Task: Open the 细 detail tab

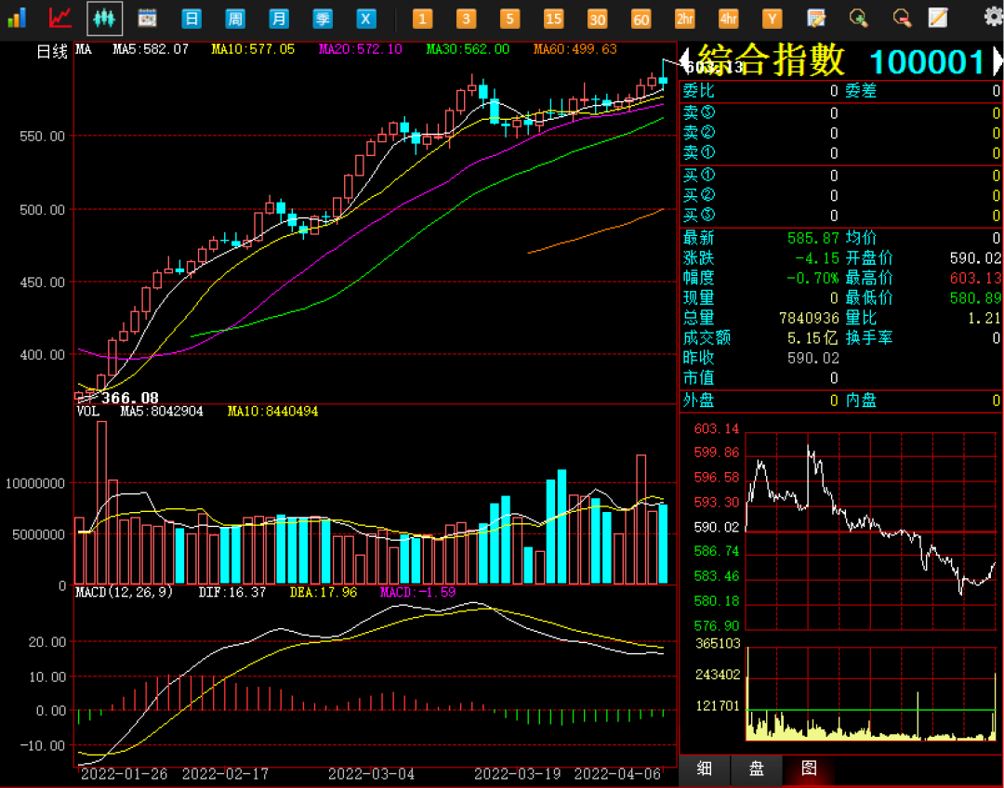Action: coord(705,768)
